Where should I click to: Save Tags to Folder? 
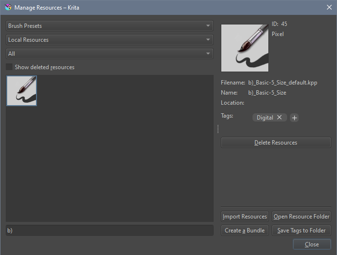click(x=301, y=231)
